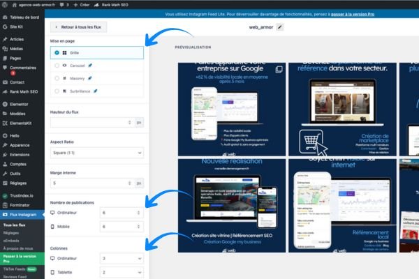Open Modèles in sidebar
419x279 pixels.
coord(22,114)
